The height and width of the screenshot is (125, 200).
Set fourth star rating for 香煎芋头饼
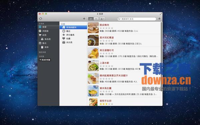click(109, 104)
